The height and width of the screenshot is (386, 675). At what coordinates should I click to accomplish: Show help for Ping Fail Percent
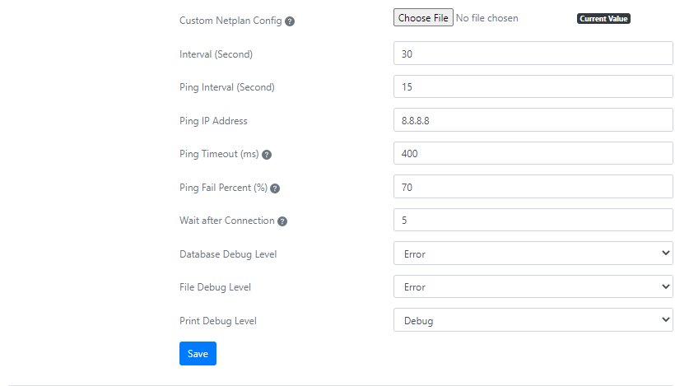pos(275,188)
